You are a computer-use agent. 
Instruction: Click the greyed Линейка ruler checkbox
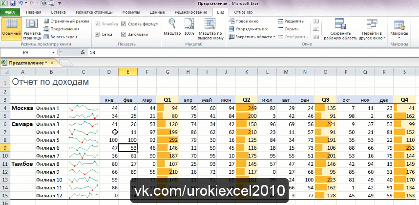tap(98, 24)
